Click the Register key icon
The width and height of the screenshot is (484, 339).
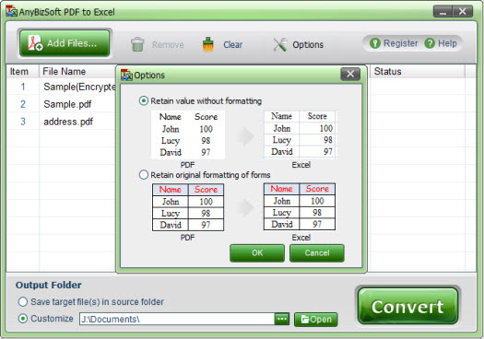point(374,43)
